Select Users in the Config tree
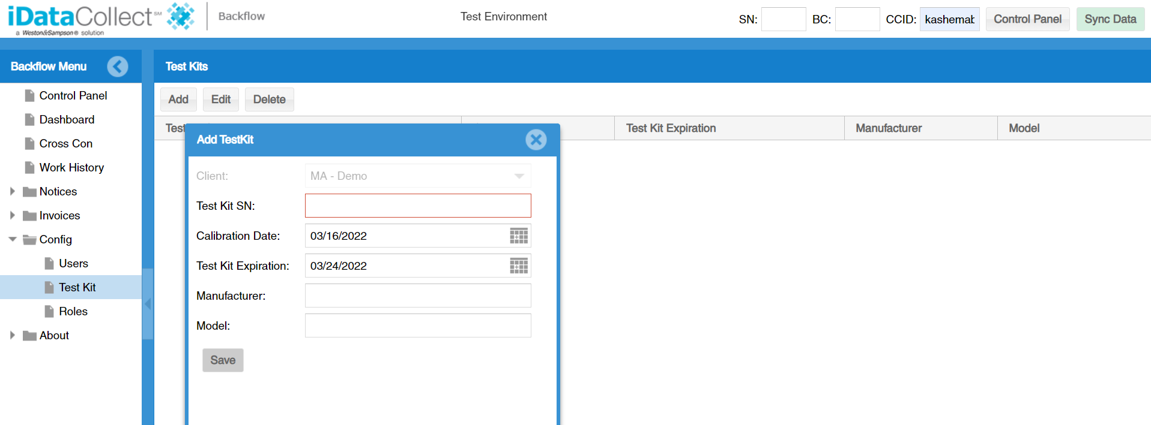Screen dimensions: 1151x425 [x=73, y=263]
